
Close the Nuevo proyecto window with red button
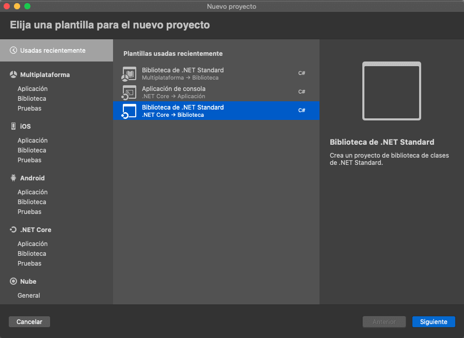click(x=7, y=6)
